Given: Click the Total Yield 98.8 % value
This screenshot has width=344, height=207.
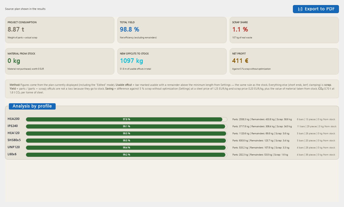Looking at the screenshot, I should coord(130,30).
